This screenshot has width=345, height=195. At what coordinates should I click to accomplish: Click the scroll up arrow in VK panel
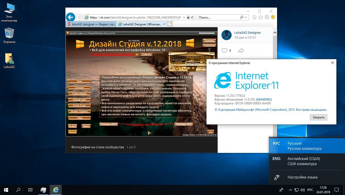point(275,33)
